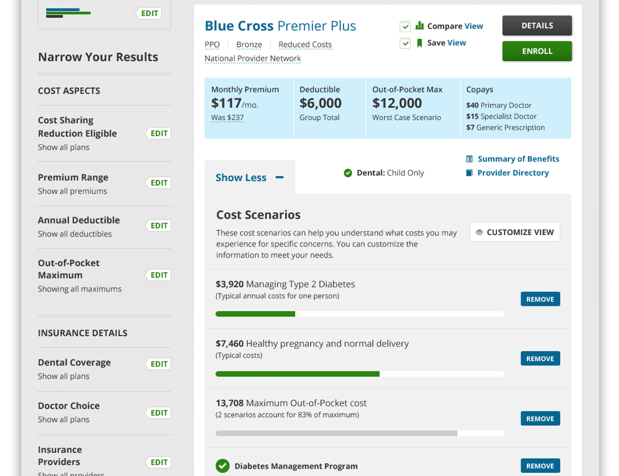Click the $117/mo. Monthly Premium value
Screen dimensions: 619x476
pyautogui.click(x=235, y=103)
